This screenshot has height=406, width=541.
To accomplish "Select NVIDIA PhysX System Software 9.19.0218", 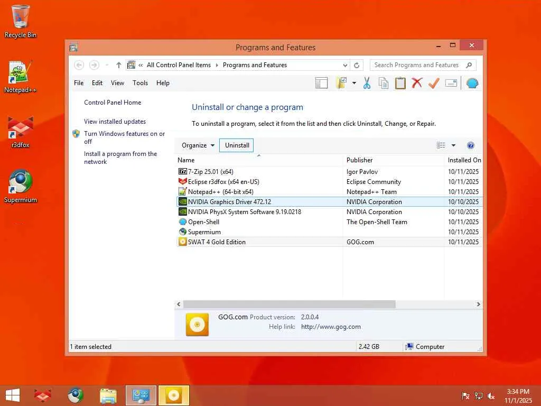I will [x=330, y=211].
